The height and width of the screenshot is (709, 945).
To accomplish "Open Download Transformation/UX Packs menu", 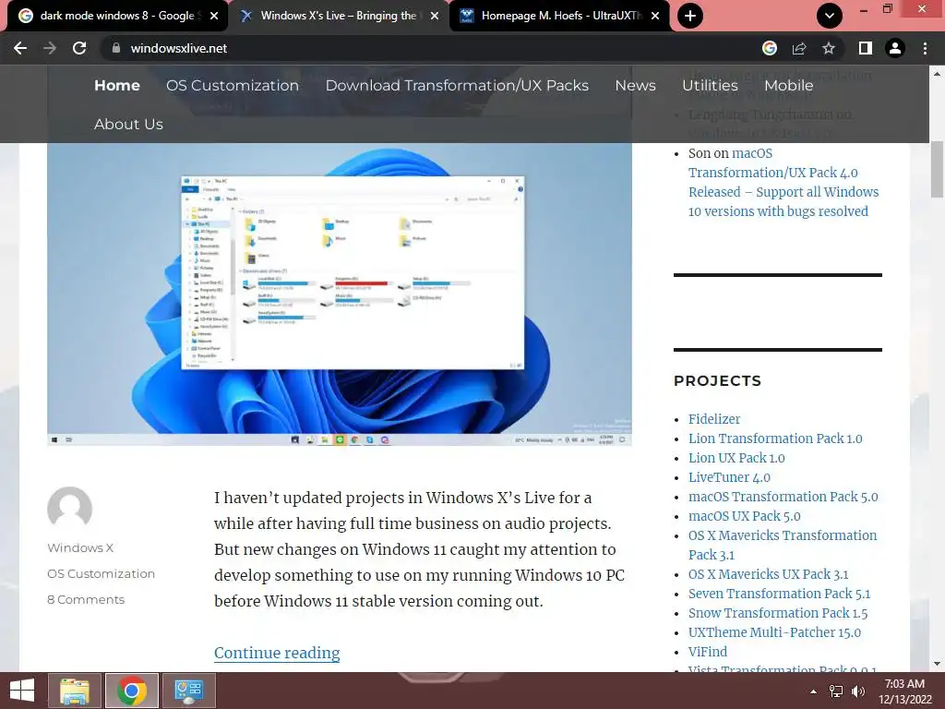I will [x=457, y=86].
